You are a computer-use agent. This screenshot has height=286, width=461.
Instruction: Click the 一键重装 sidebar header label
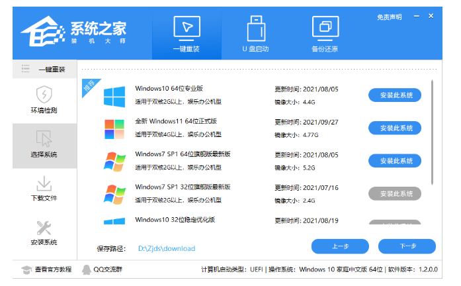52,70
